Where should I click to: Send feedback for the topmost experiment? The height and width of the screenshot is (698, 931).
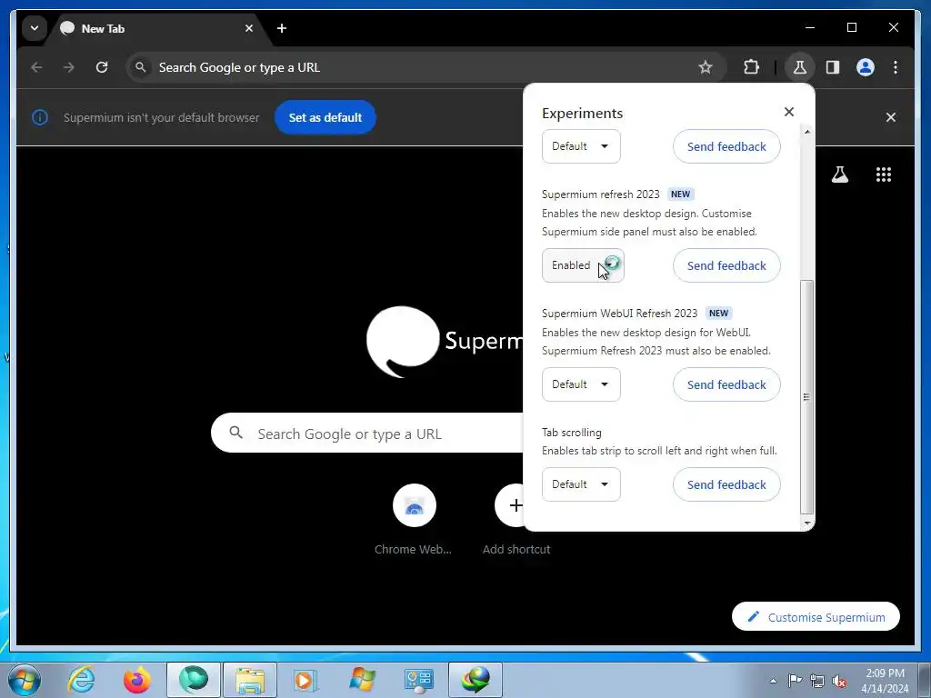[x=726, y=146]
